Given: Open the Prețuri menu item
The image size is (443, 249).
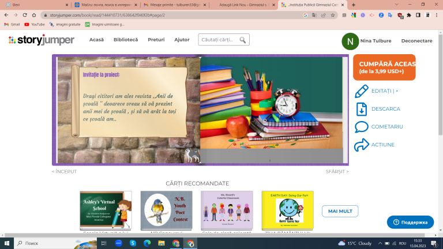Looking at the screenshot, I should tap(156, 40).
